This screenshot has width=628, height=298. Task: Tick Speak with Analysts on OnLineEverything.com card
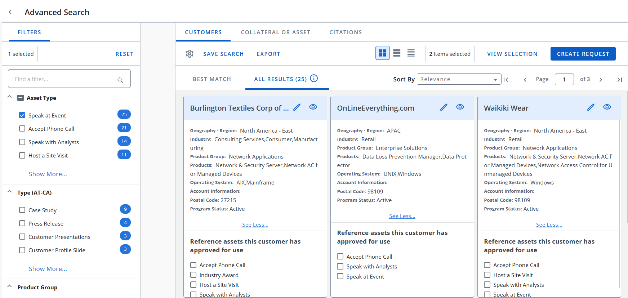[340, 266]
